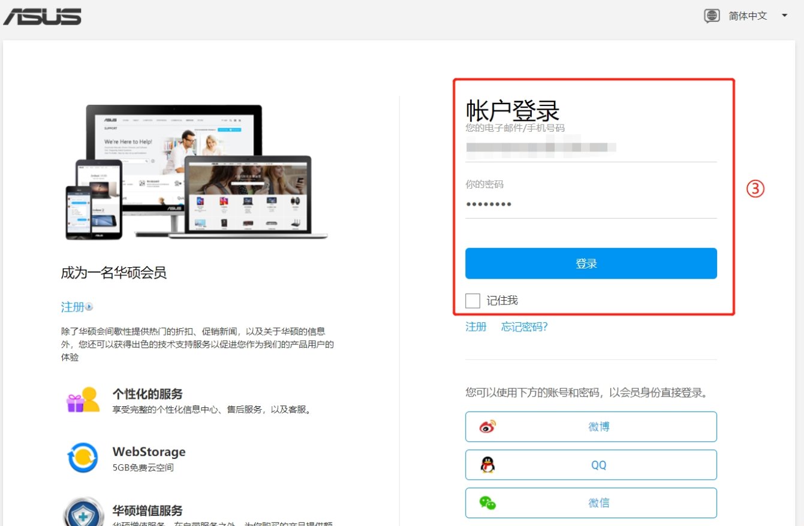Click the 注册 link under 成为一名华硕会员
Image resolution: width=804 pixels, height=526 pixels.
[x=73, y=307]
